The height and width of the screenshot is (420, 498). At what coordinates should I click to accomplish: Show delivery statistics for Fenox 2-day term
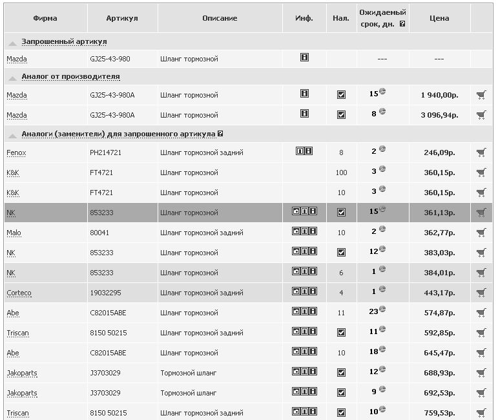(x=382, y=149)
